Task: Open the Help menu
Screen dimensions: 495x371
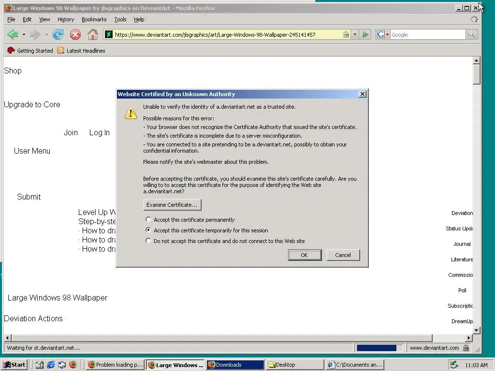Action: tap(139, 19)
